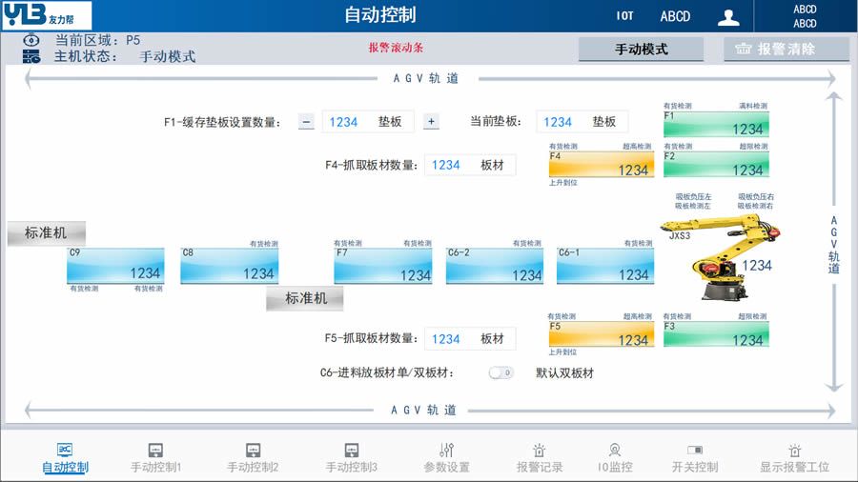Click the server icon beside 主机状态

(31, 56)
